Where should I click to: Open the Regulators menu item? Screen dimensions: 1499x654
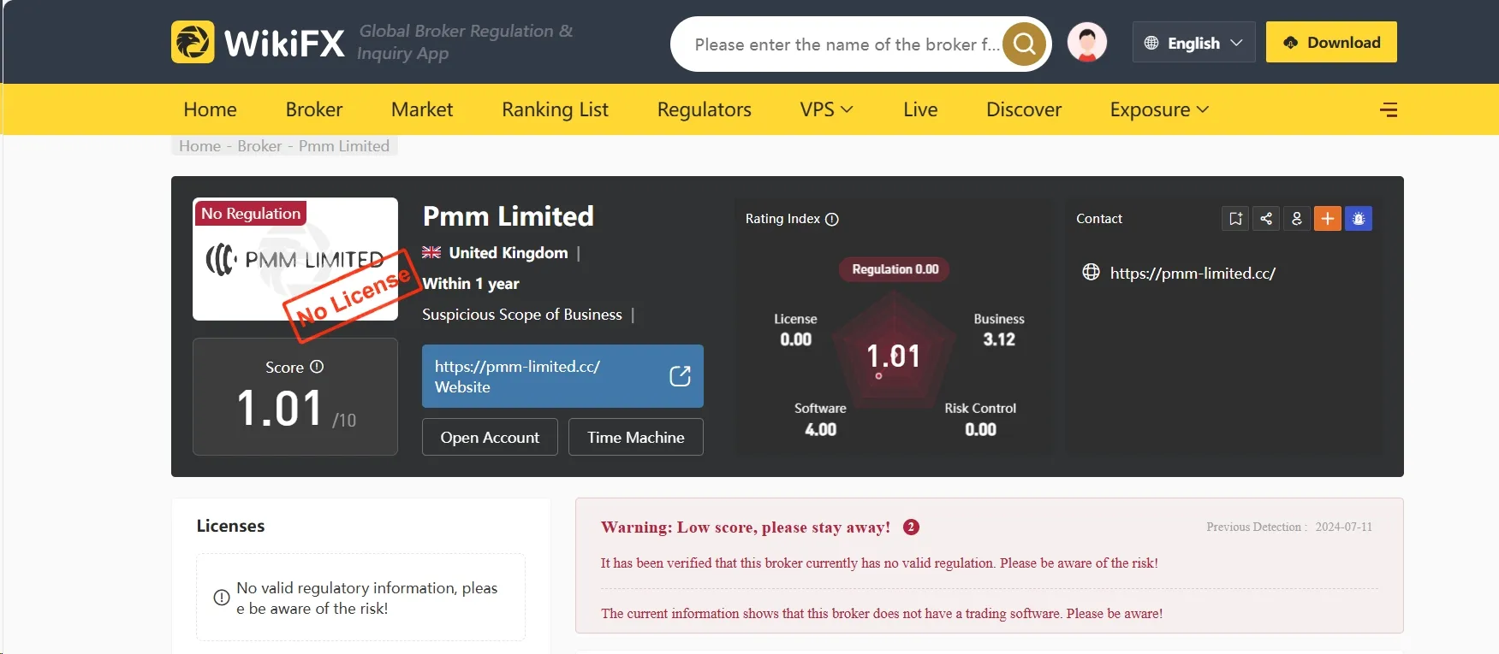point(704,109)
